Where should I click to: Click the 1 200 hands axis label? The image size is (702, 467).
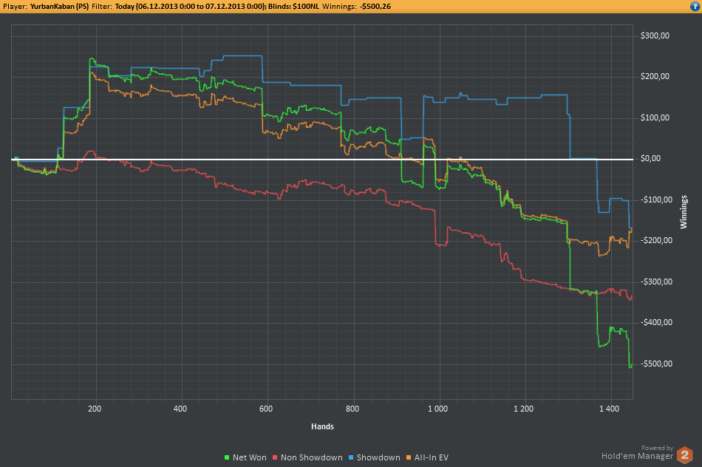(523, 409)
